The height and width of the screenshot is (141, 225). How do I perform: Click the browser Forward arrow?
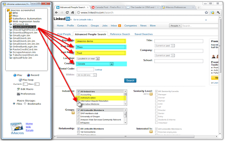pyautogui.click(x=62, y=13)
